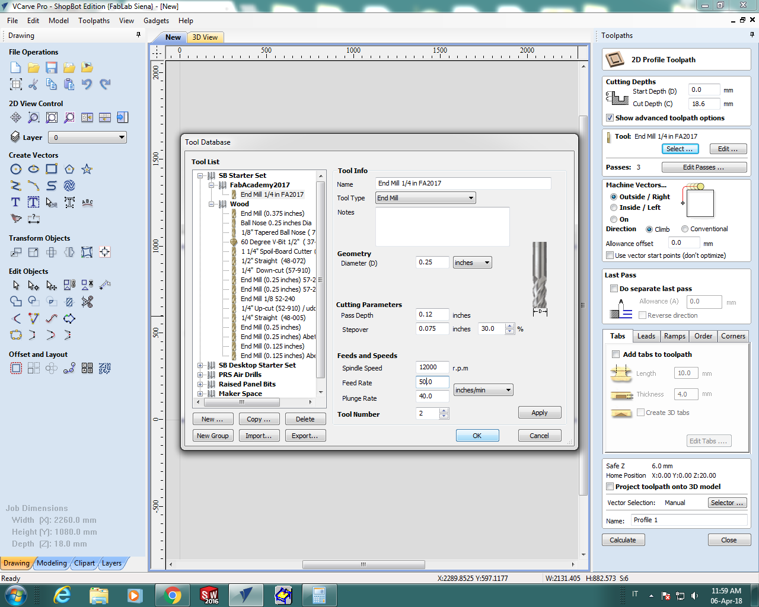
Task: Select the Zoom magnifier tool
Action: [34, 117]
